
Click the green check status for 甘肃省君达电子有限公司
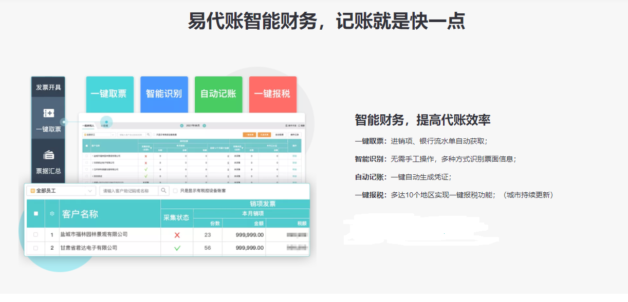[177, 248]
